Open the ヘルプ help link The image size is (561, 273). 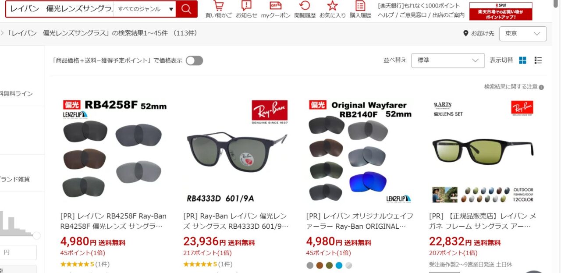pyautogui.click(x=386, y=15)
